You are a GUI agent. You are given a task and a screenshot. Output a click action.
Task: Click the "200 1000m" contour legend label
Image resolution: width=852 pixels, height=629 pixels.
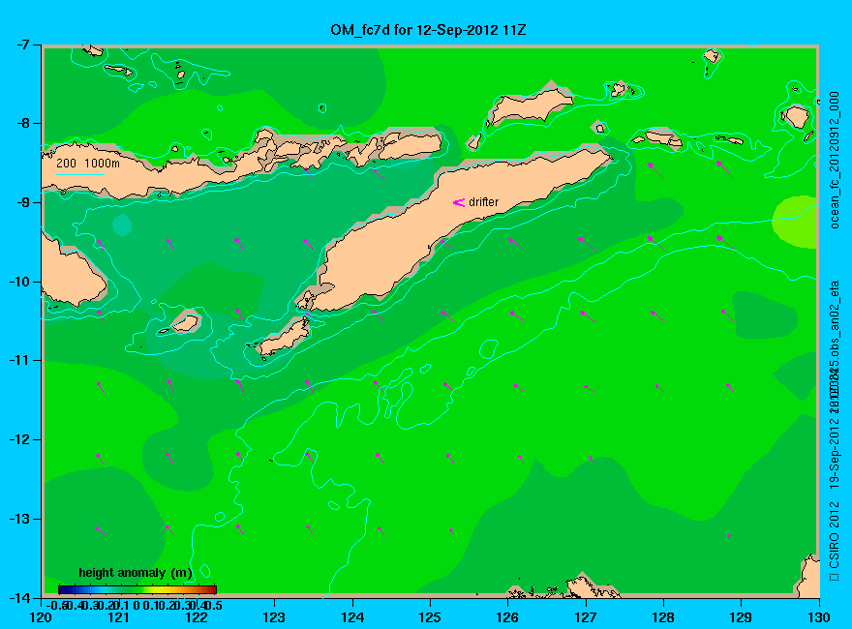(88, 163)
